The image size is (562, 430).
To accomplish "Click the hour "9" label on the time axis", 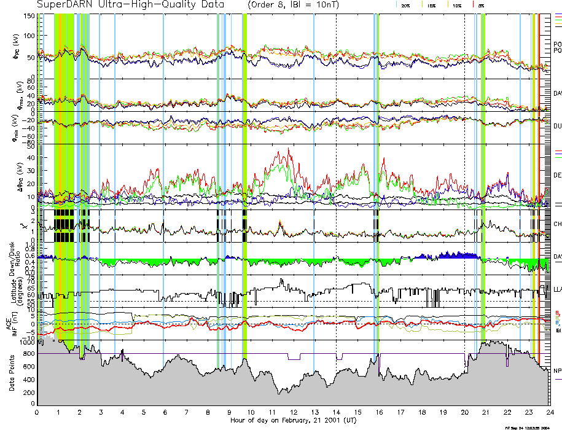I will click(x=229, y=412).
